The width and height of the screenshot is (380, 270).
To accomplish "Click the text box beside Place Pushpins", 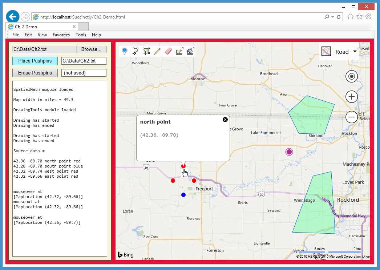I will click(84, 61).
